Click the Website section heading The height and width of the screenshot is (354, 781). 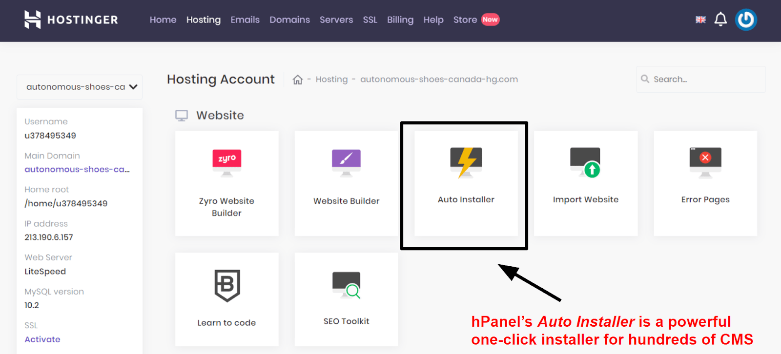220,116
